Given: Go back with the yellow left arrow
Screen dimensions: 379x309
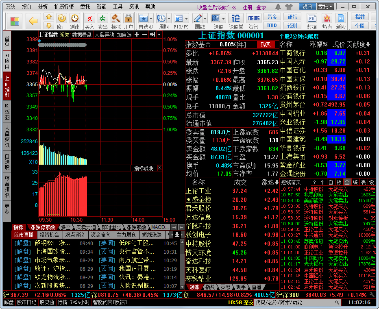Looking at the screenshot, I should pyautogui.click(x=33, y=21).
